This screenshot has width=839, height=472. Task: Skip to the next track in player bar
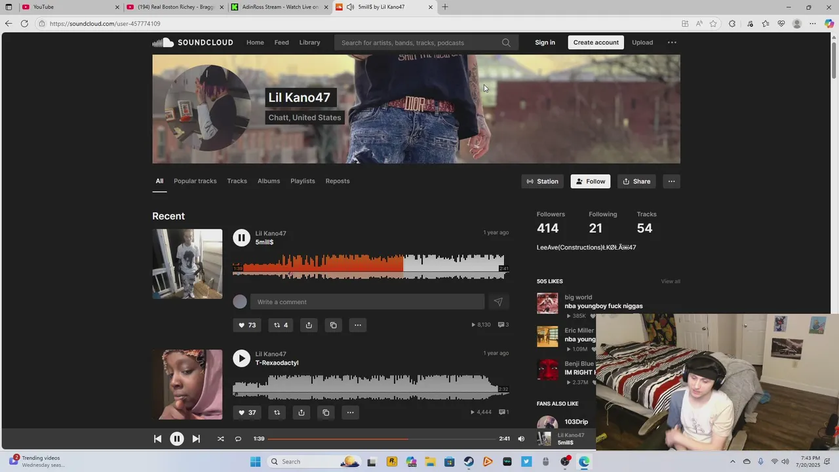(x=196, y=439)
